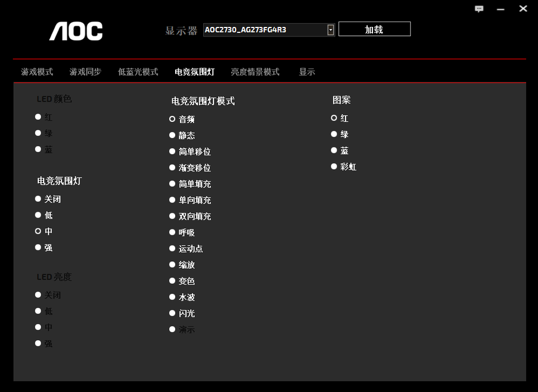Choose the 单向填充 light mode
The width and height of the screenshot is (538, 392).
click(x=172, y=200)
